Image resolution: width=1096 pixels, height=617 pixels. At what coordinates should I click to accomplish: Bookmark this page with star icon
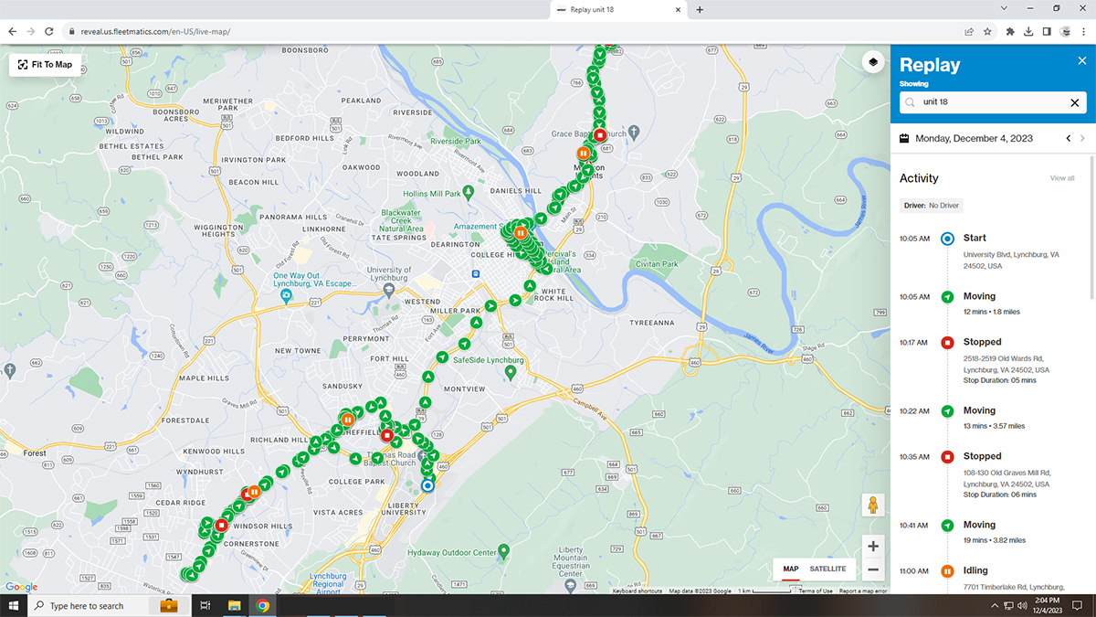tap(987, 31)
